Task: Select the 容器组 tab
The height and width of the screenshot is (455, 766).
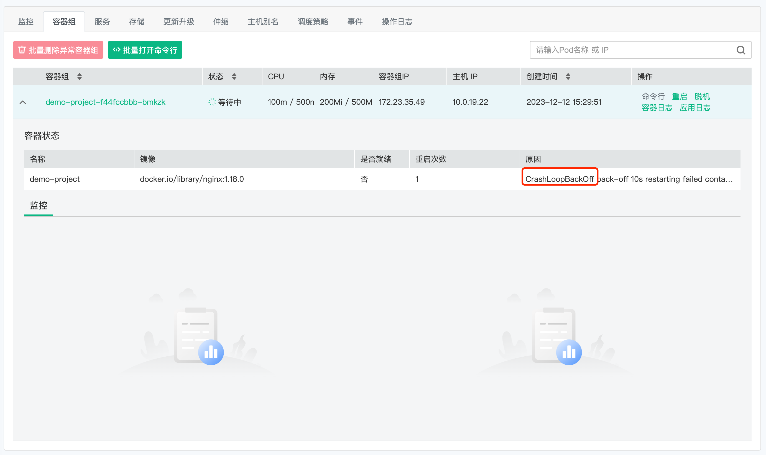Action: [x=64, y=21]
